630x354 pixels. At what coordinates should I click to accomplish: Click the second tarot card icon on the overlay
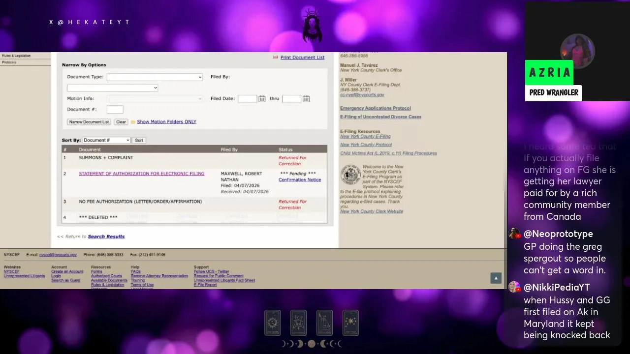click(298, 323)
